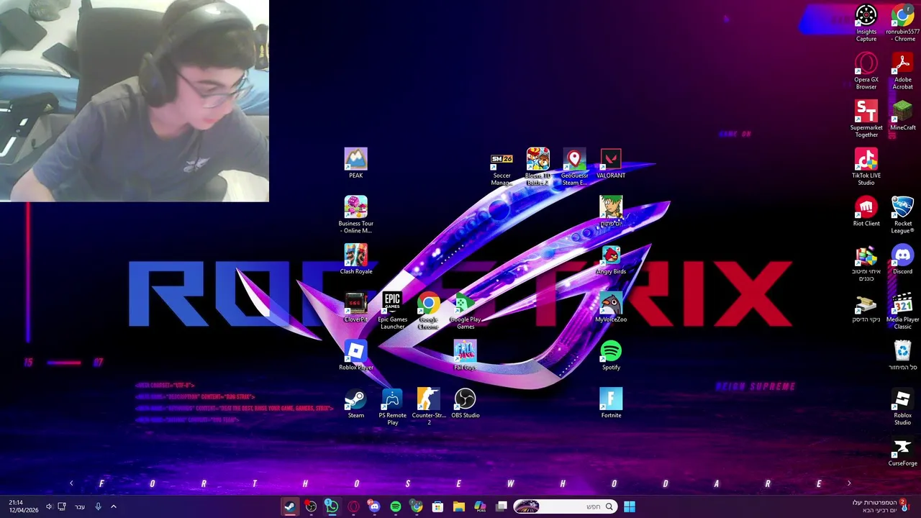Open Discord from the taskbar
This screenshot has width=921, height=518.
tap(374, 506)
